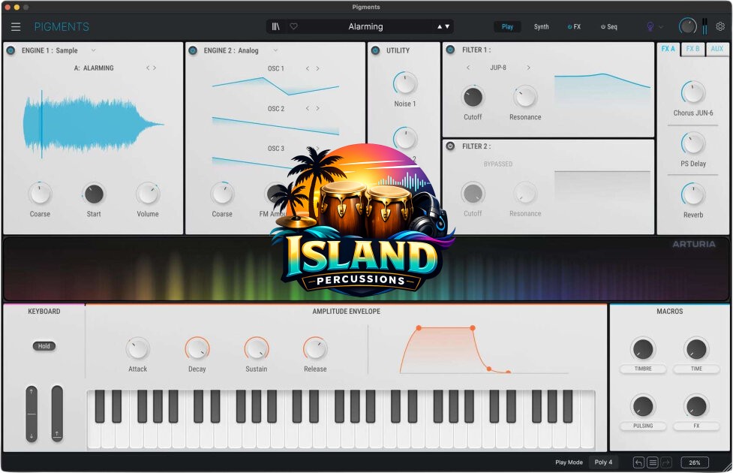Click the Filter 1 Resonance knob

(525, 97)
